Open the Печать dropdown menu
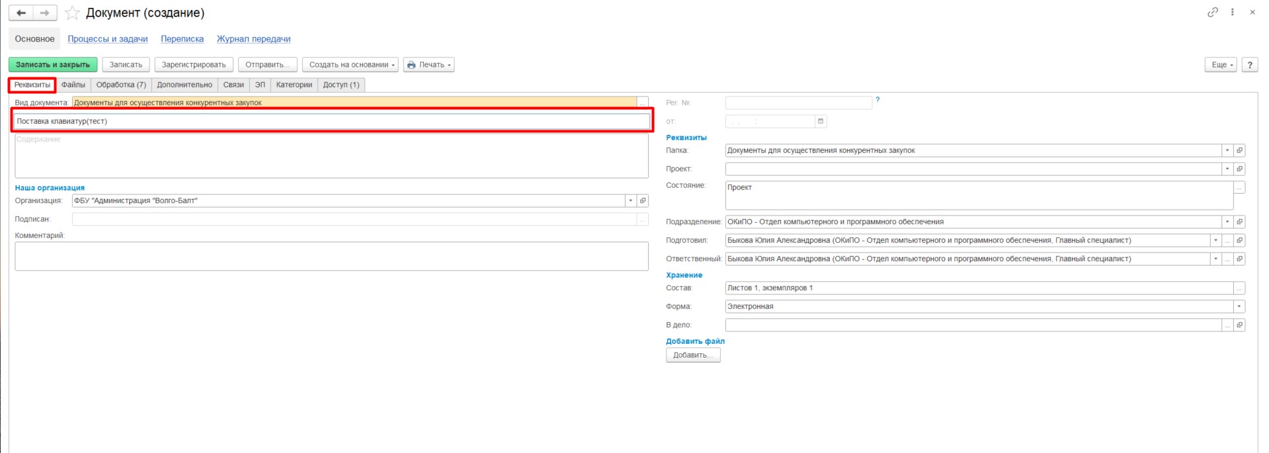This screenshot has height=453, width=1269. point(429,65)
